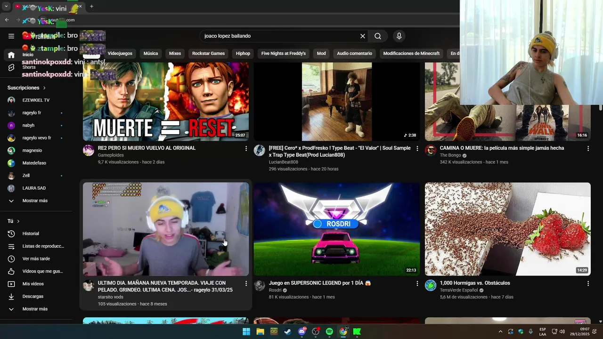
Task: Open rageylo fr subscription channel
Action: click(36, 113)
